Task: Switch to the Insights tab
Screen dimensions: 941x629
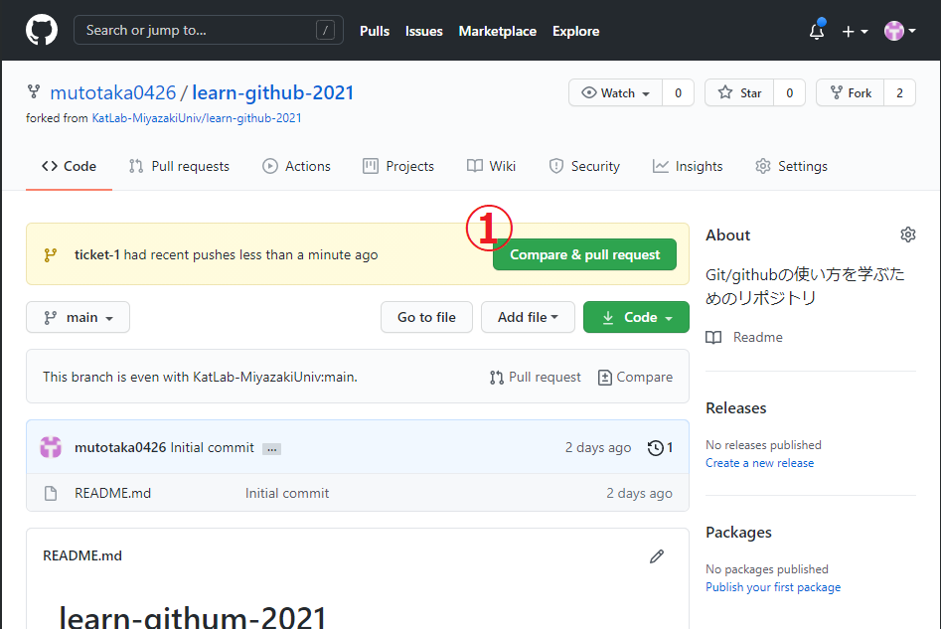Action: click(x=688, y=166)
